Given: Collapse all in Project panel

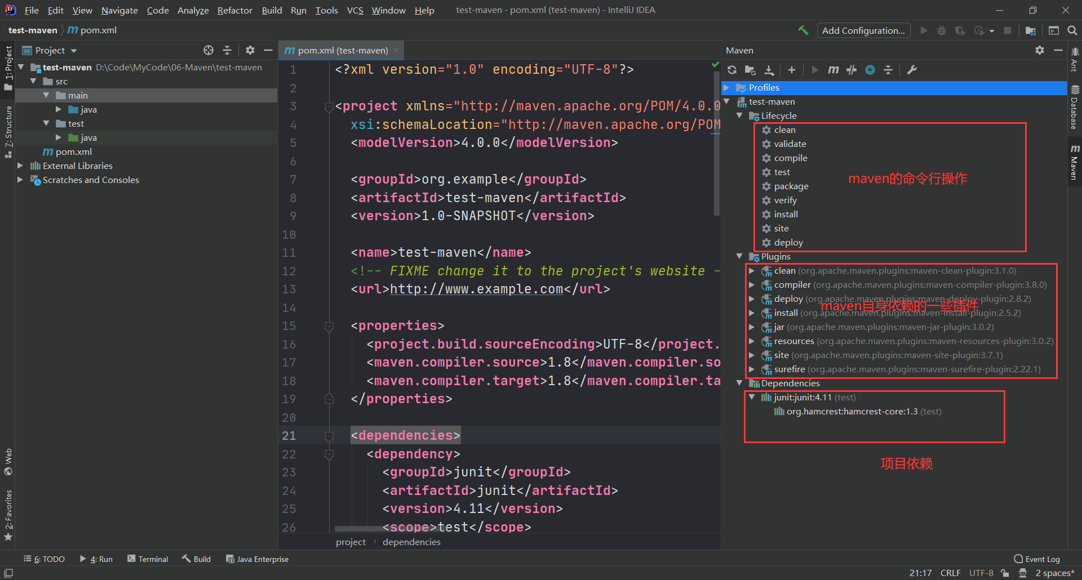Looking at the screenshot, I should tap(227, 50).
